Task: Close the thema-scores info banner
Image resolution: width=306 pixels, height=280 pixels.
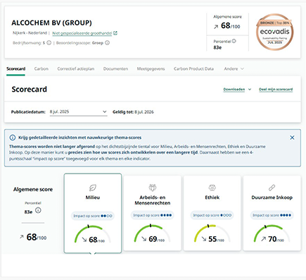Action: pos(292,138)
